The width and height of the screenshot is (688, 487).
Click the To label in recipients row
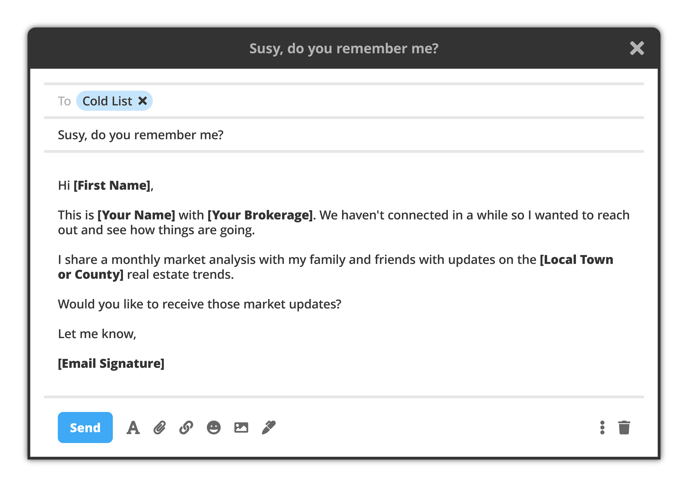pyautogui.click(x=64, y=101)
